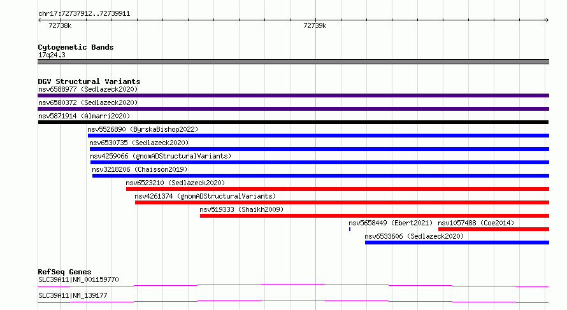Click the DGV Structural Variants track title
The image size is (567, 310).
point(89,81)
